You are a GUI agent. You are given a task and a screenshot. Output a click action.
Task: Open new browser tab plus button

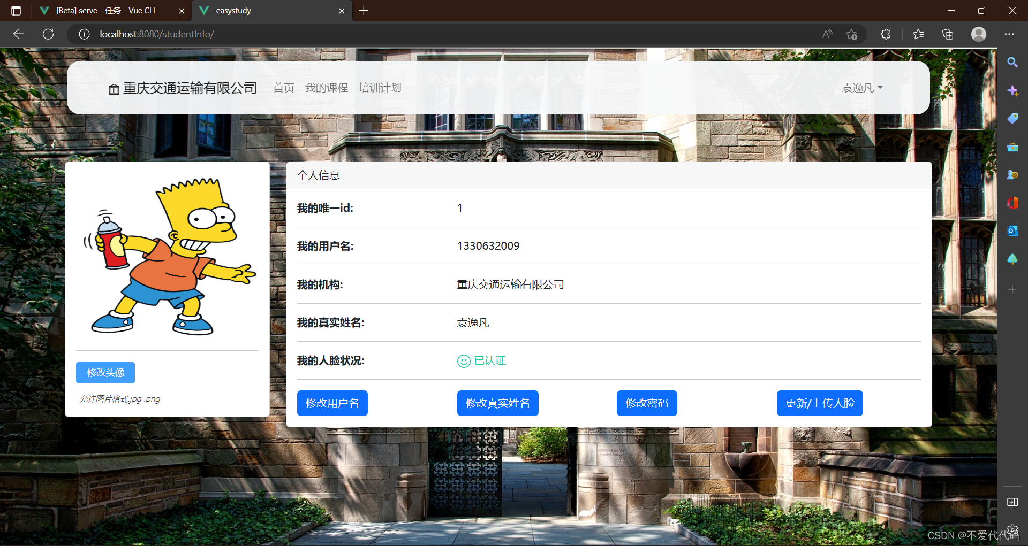(x=364, y=11)
